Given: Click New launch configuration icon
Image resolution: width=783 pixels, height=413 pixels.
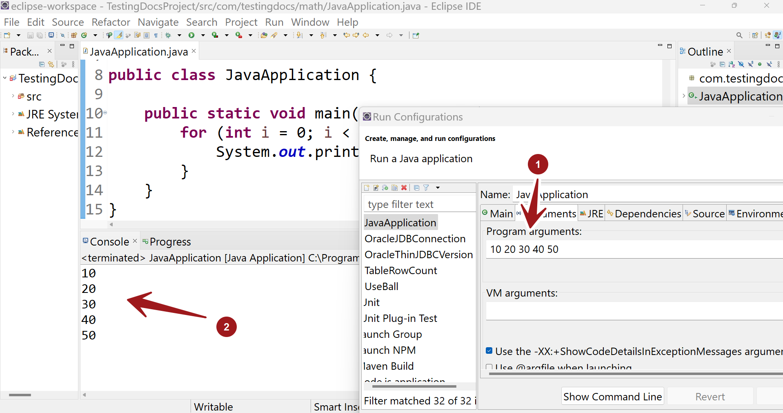Looking at the screenshot, I should point(367,188).
